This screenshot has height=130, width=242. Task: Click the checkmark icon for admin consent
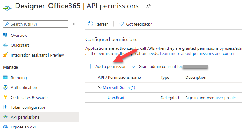click(x=134, y=66)
